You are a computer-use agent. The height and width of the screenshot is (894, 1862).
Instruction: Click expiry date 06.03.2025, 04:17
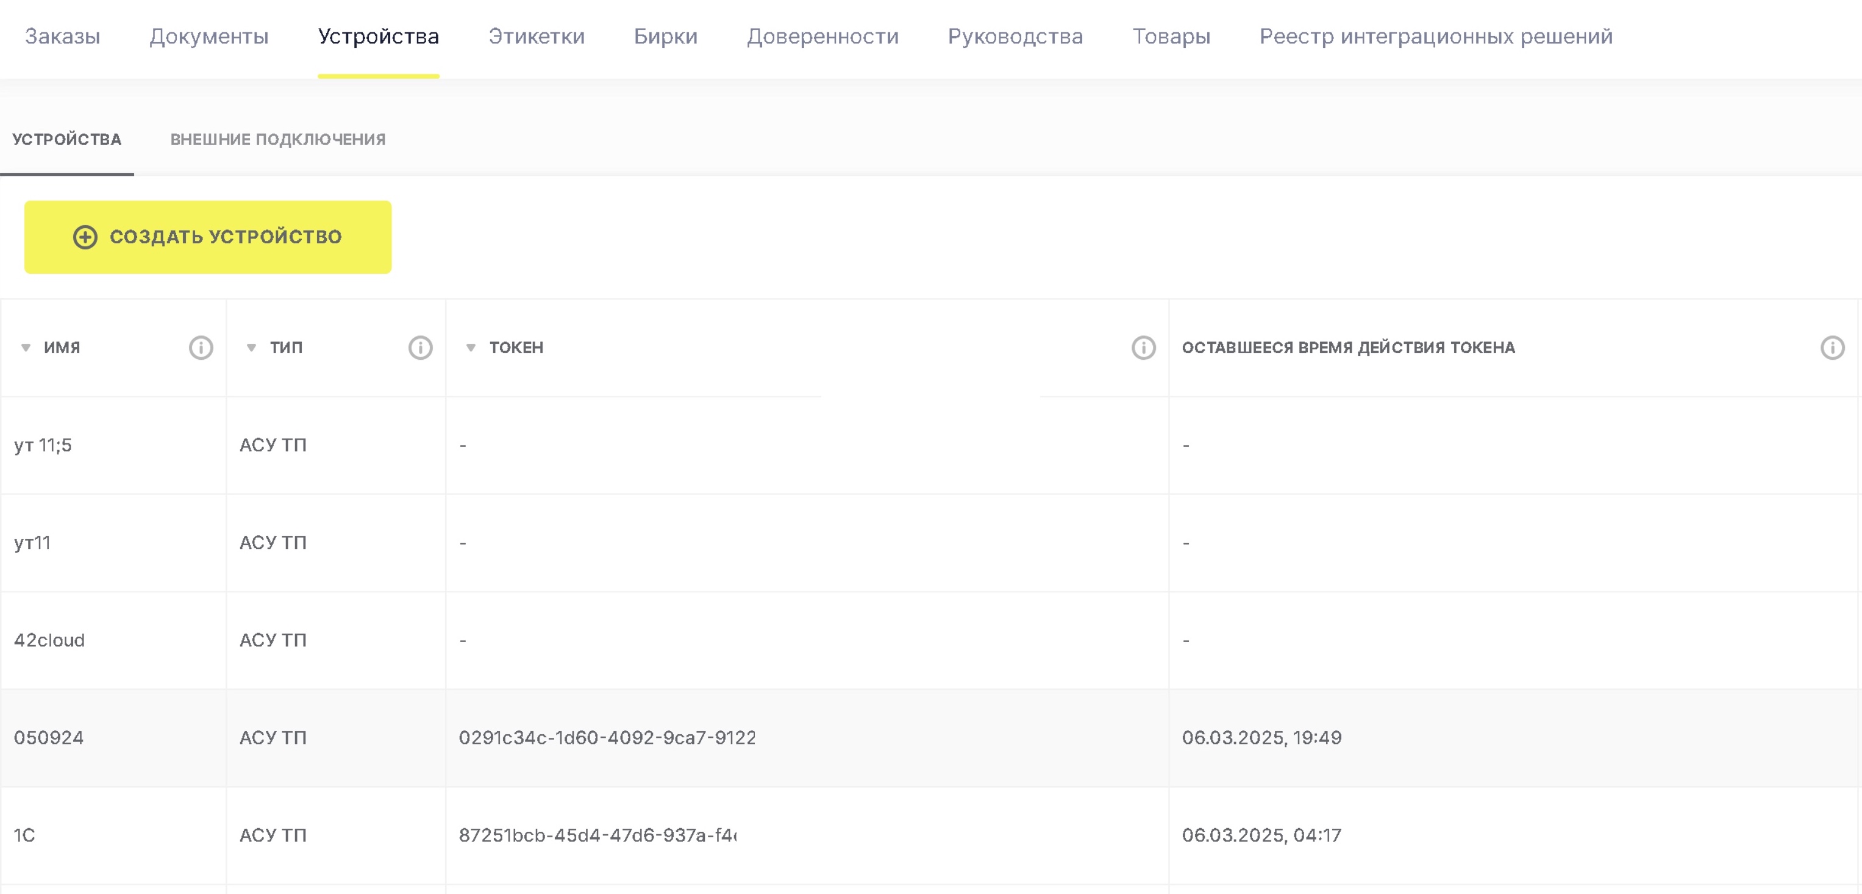[x=1262, y=835]
